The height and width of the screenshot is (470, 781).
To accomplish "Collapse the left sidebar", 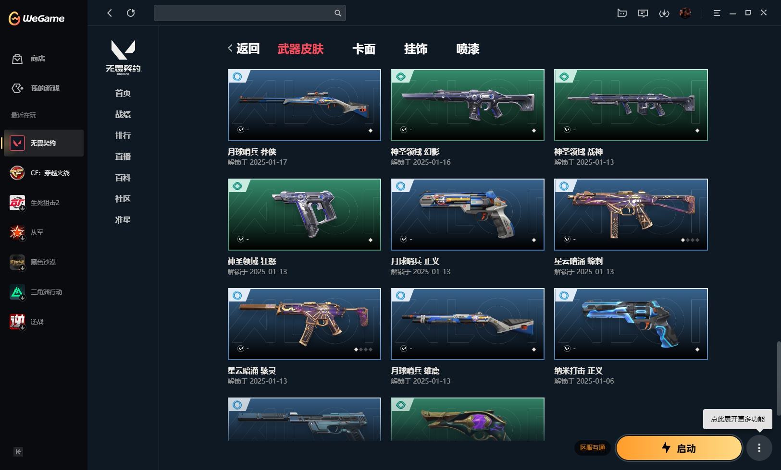I will [18, 452].
